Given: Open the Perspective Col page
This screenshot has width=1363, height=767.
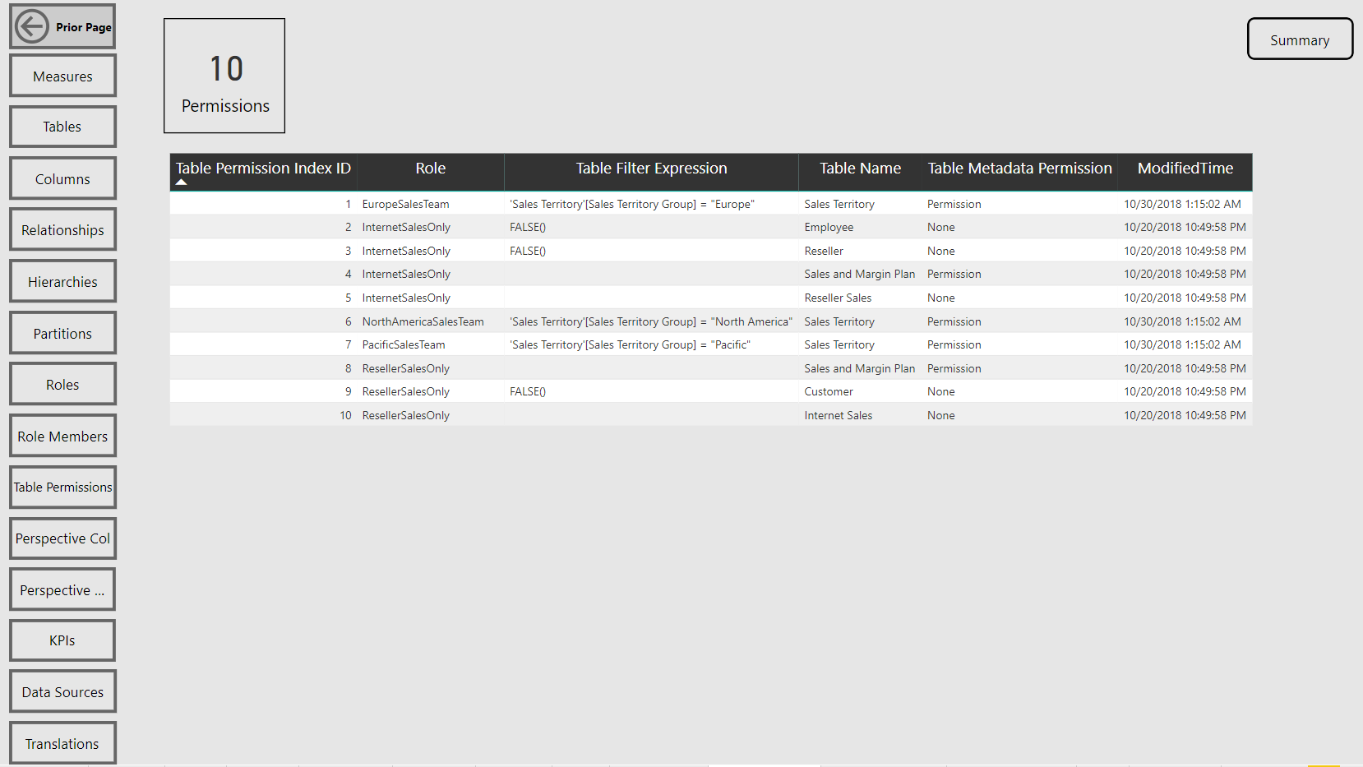Looking at the screenshot, I should pos(62,538).
